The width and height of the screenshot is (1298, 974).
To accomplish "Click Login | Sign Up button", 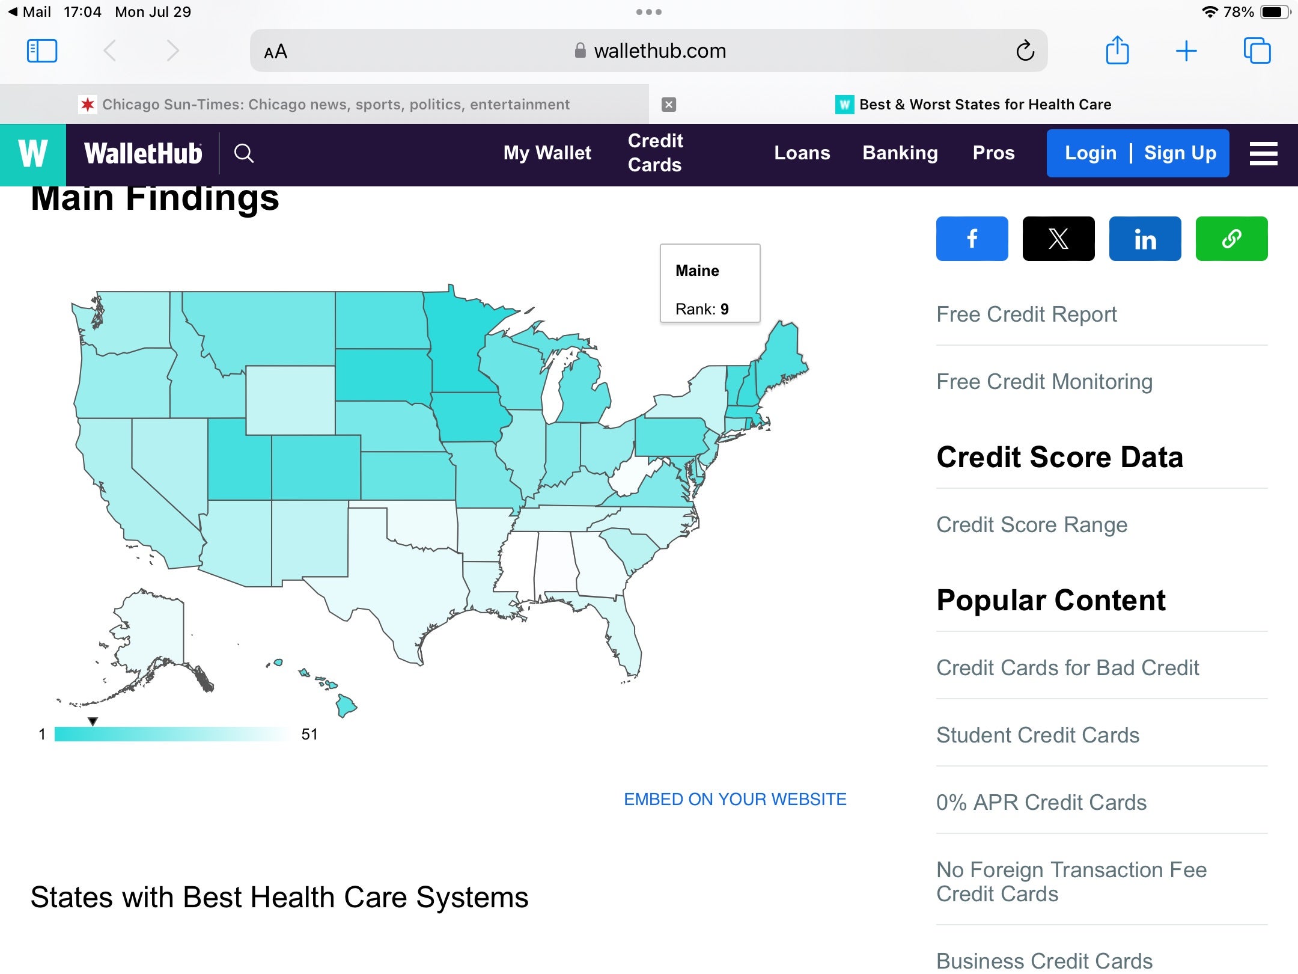I will 1138,153.
